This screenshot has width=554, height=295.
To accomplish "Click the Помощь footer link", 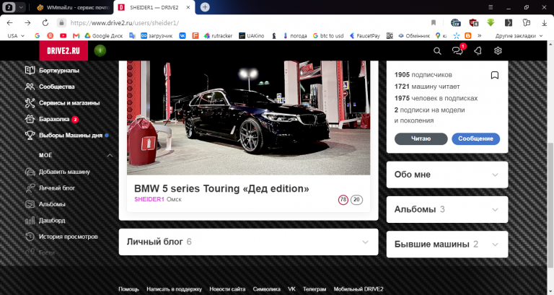I will (x=128, y=289).
